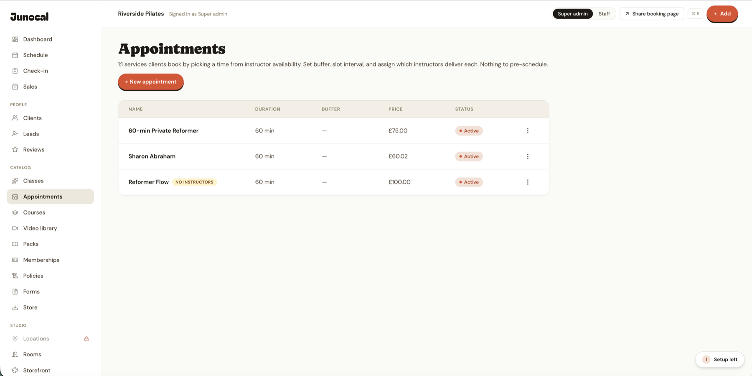The width and height of the screenshot is (752, 376).
Task: Open the Dashboard grid icon
Action: 15,39
